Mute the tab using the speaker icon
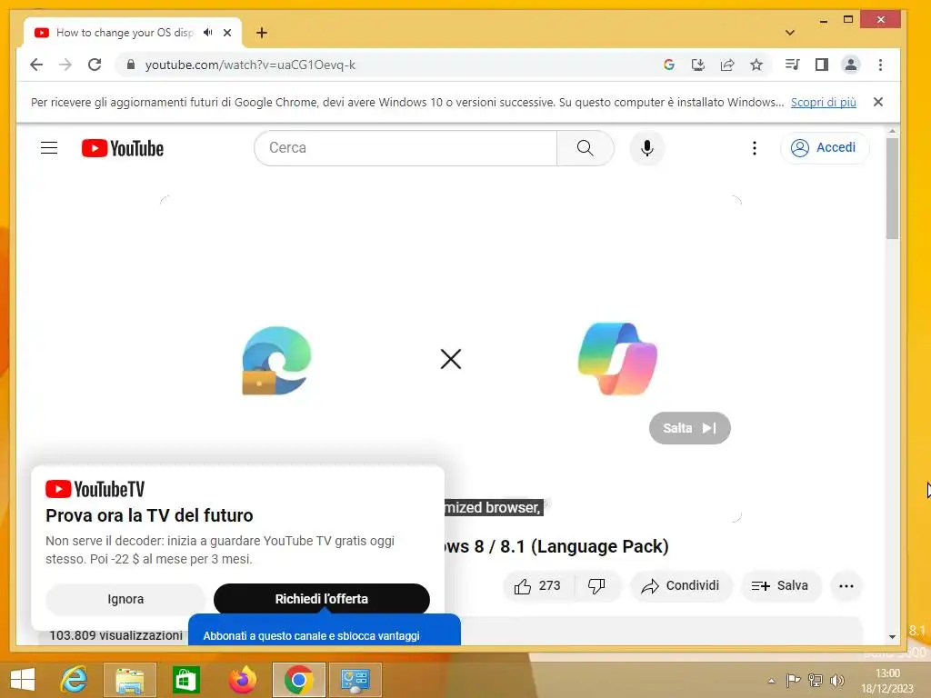The width and height of the screenshot is (931, 698). (x=207, y=33)
